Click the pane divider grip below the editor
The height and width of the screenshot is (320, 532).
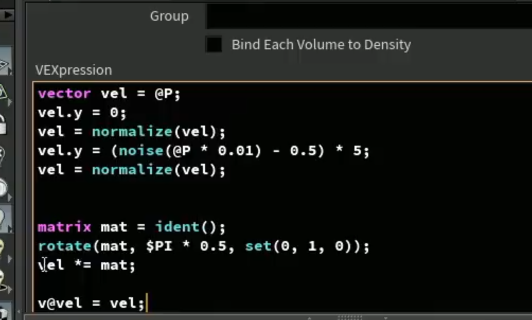point(350,317)
